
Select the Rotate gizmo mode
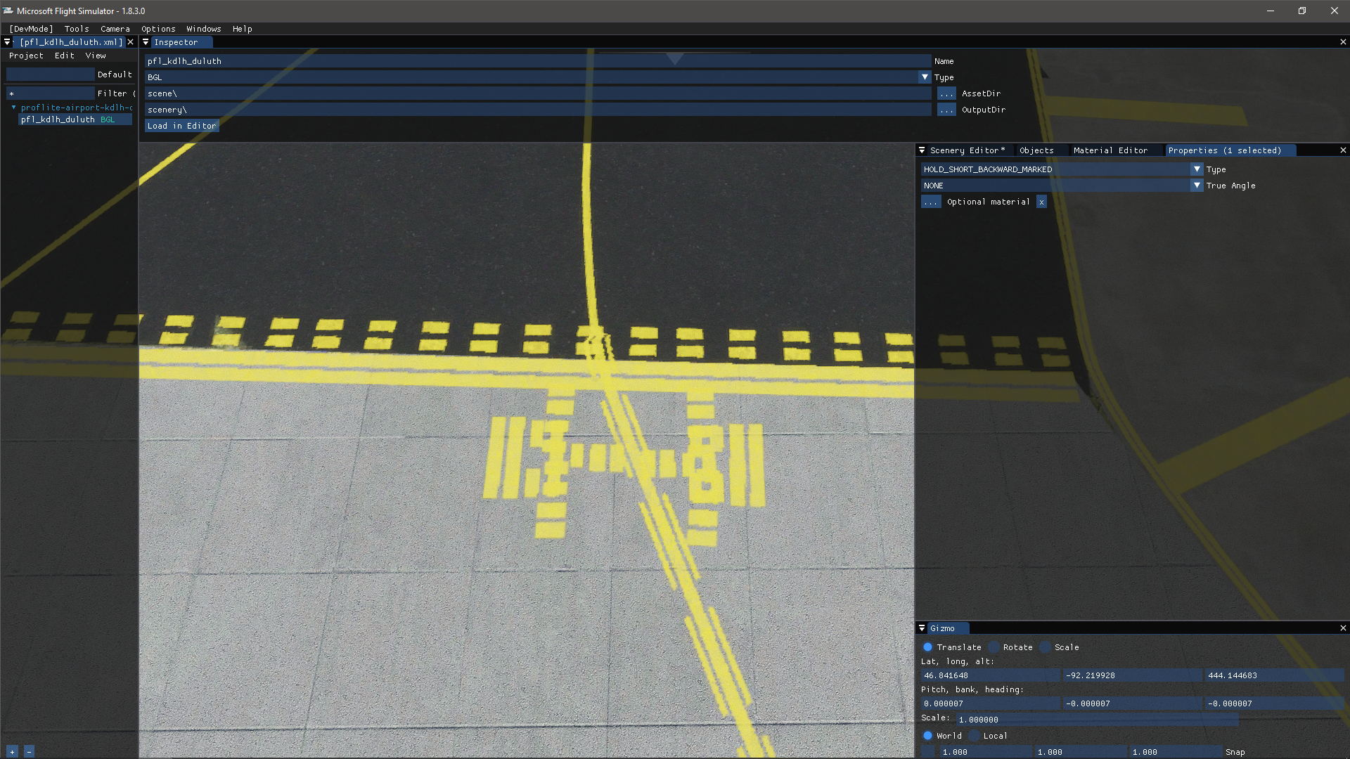(x=994, y=647)
